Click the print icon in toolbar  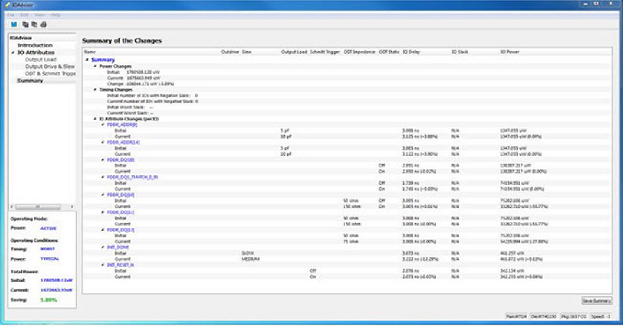tap(44, 25)
